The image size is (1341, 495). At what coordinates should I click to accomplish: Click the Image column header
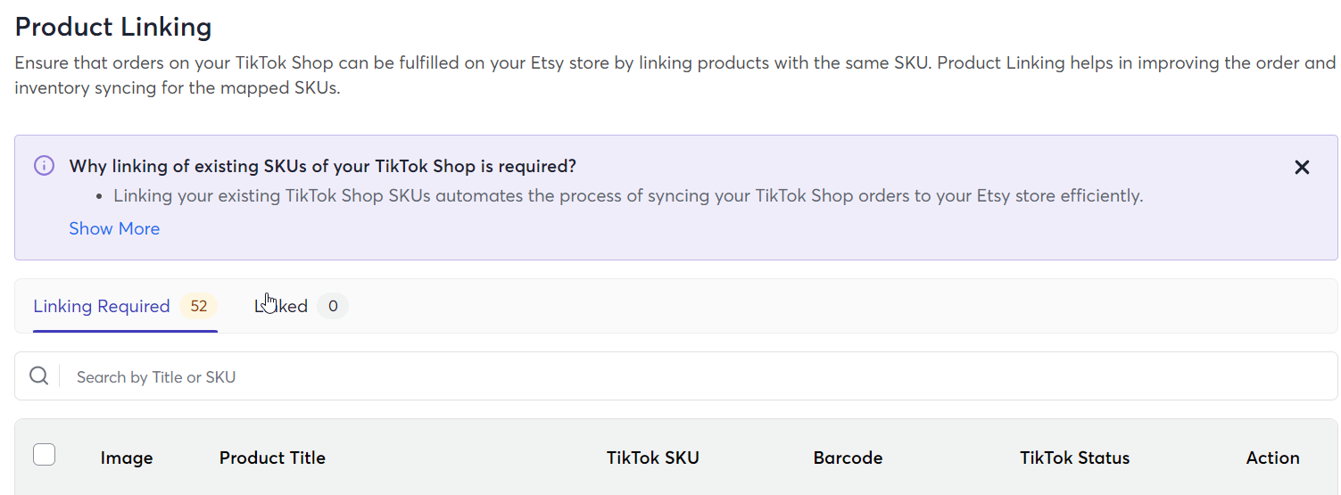(127, 458)
